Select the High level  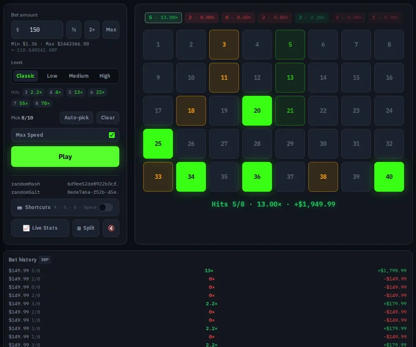click(105, 76)
